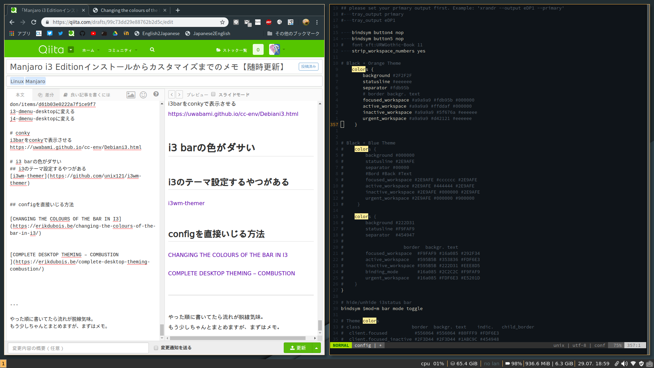
Task: Click the 更新 button to update the draft
Action: click(x=298, y=348)
